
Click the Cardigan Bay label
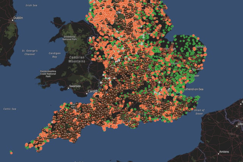click(x=55, y=55)
